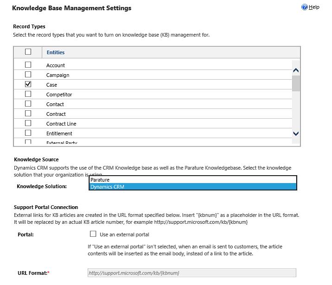
Task: Click the Knowledge Solution label
Action: tap(42, 186)
